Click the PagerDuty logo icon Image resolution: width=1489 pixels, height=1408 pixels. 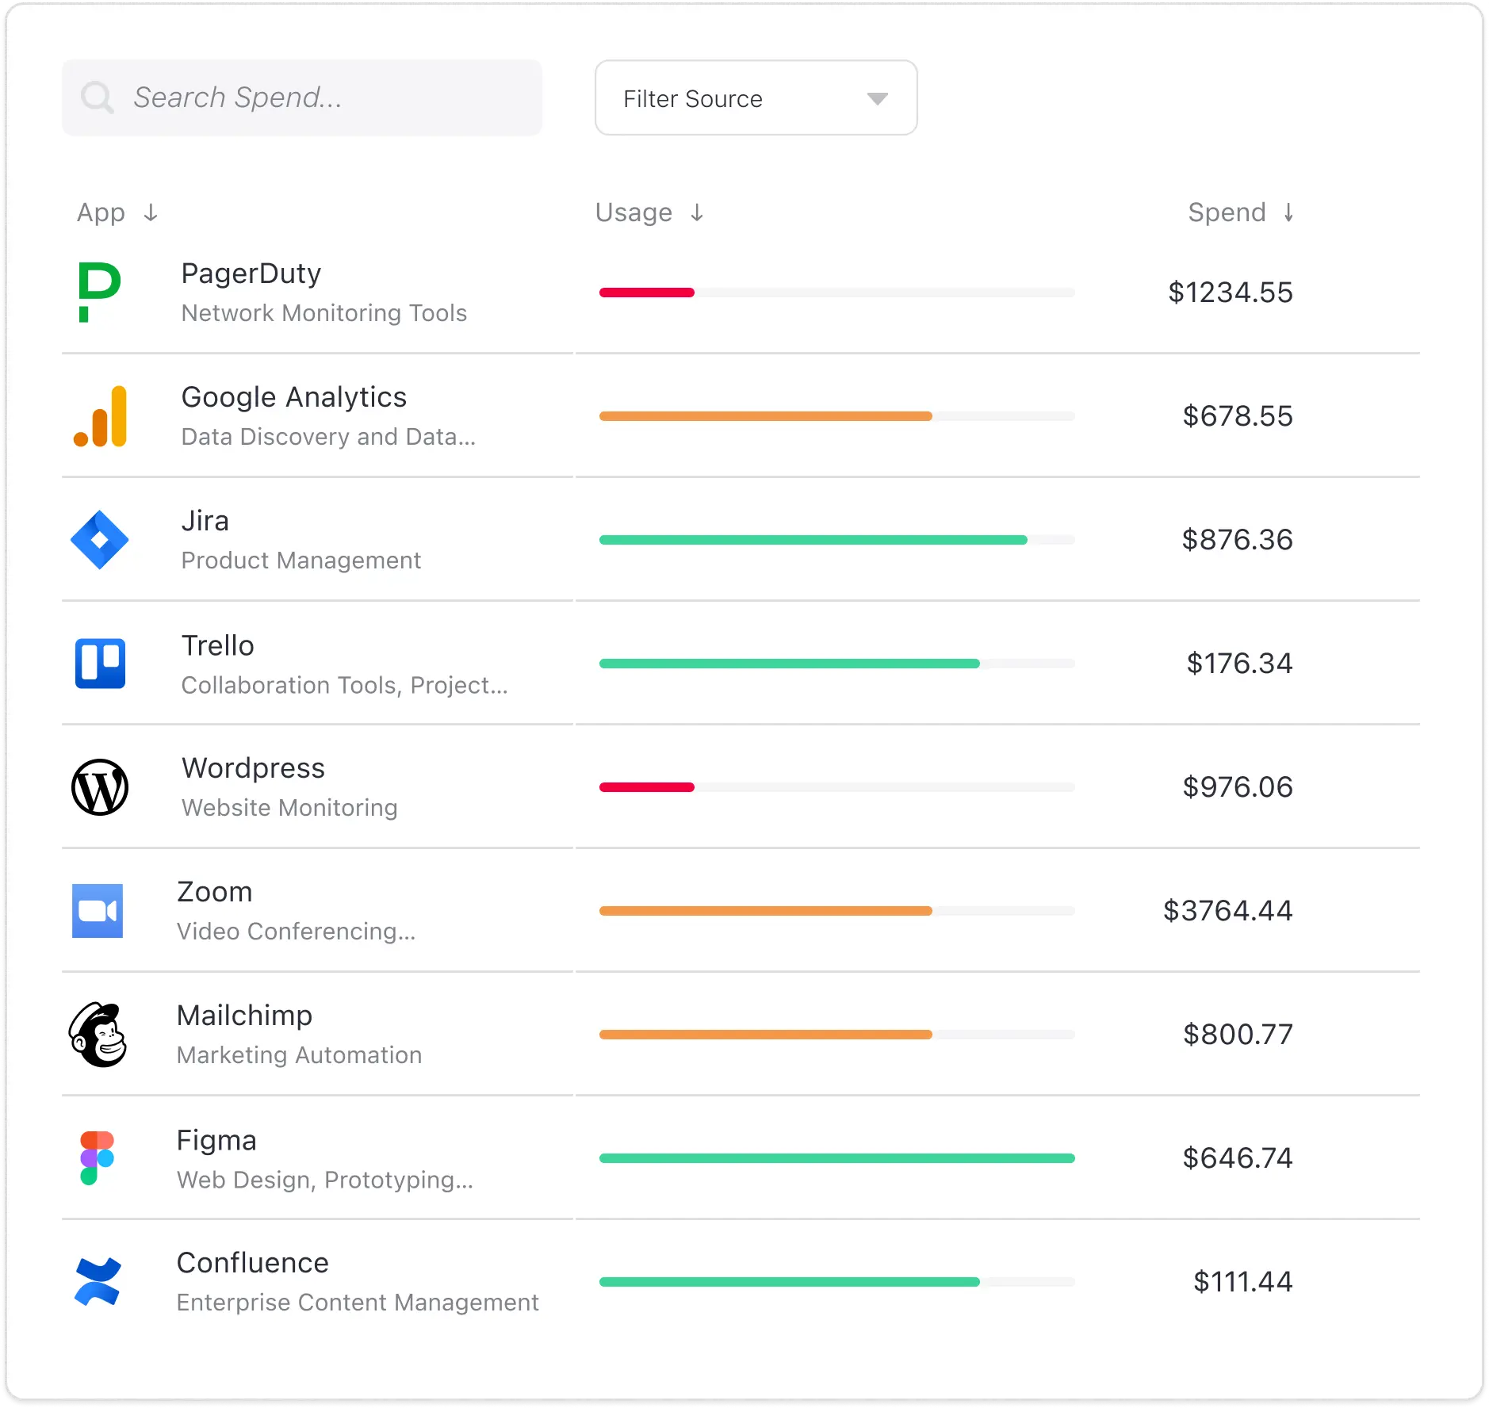100,293
